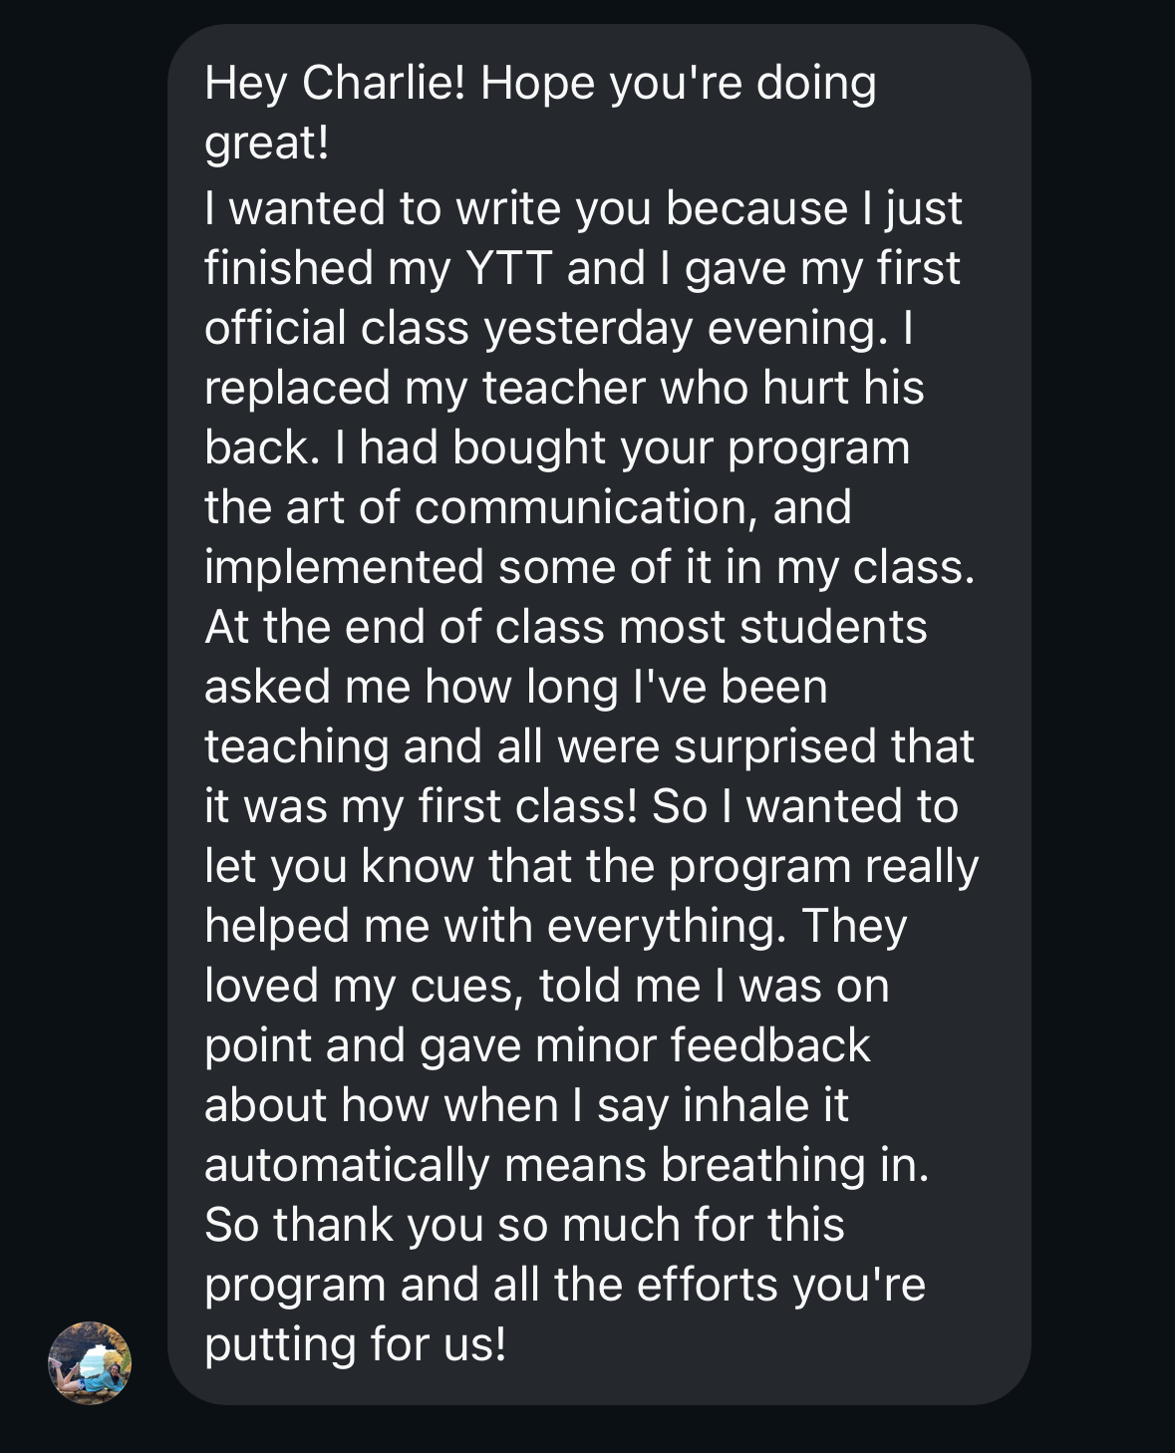
Task: Tap the words 'bought your program'
Action: coord(681,447)
